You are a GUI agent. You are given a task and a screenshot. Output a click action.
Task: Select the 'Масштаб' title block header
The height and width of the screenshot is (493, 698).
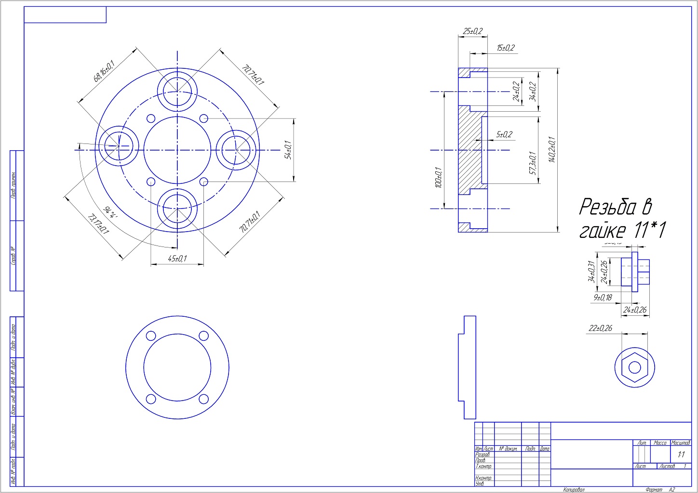(x=681, y=442)
